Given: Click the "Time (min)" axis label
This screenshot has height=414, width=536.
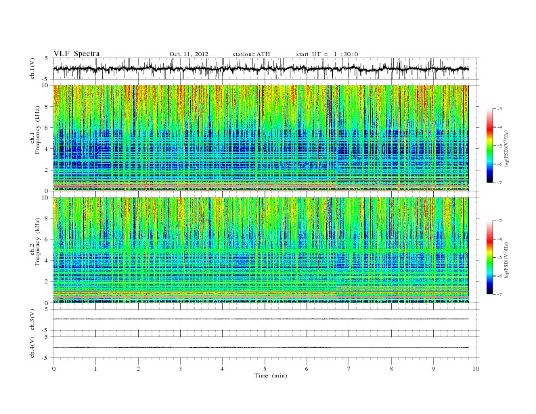Looking at the screenshot, I should 271,375.
